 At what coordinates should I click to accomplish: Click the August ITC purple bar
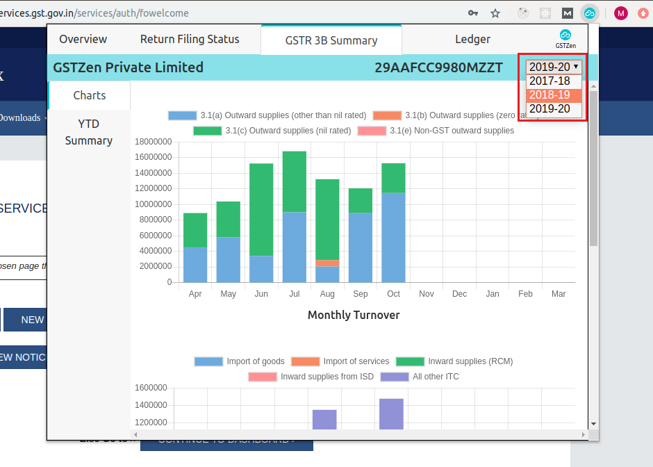coord(324,420)
